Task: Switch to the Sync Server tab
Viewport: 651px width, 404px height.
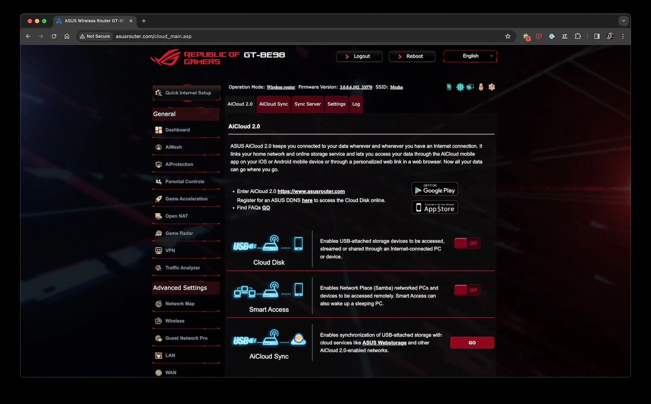Action: point(308,104)
